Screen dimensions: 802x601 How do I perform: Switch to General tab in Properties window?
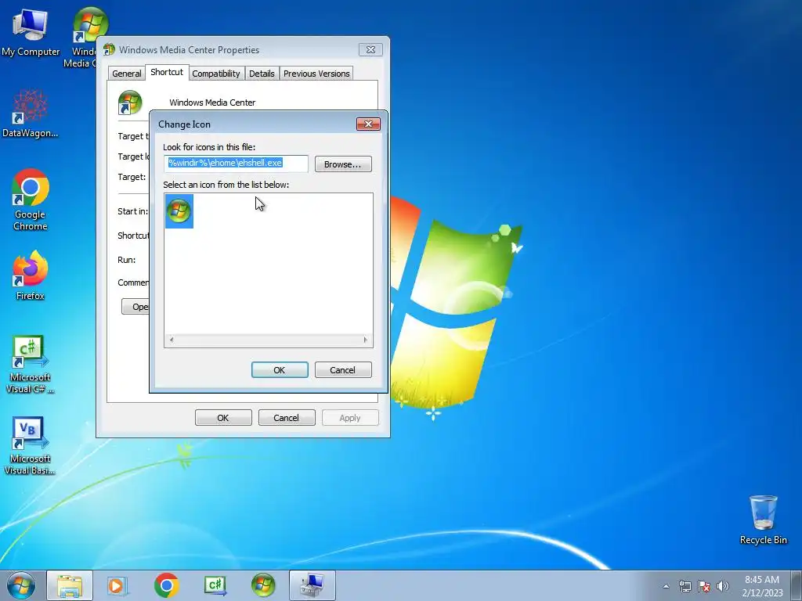pos(126,74)
